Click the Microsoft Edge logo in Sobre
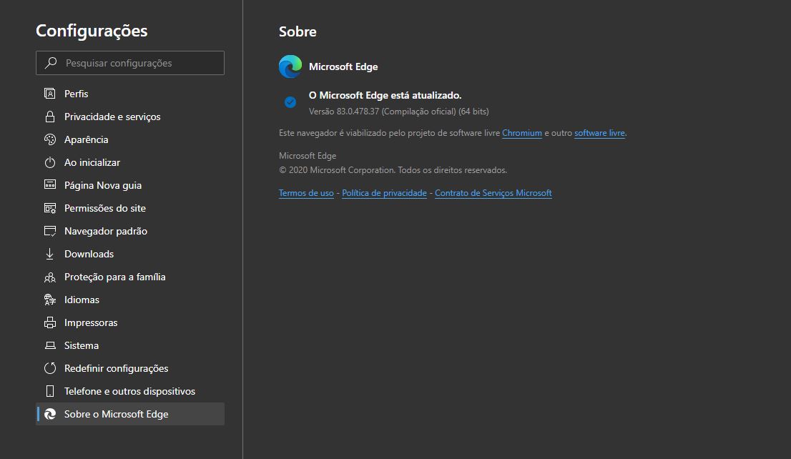Viewport: 791px width, 459px height. click(x=290, y=66)
